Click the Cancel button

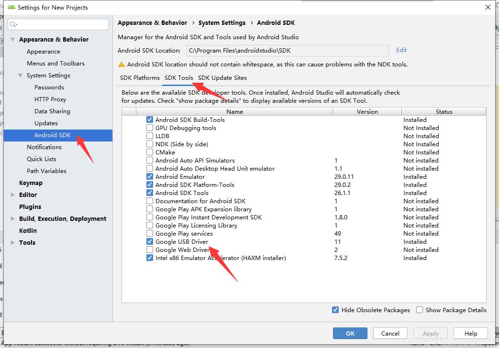[390, 333]
